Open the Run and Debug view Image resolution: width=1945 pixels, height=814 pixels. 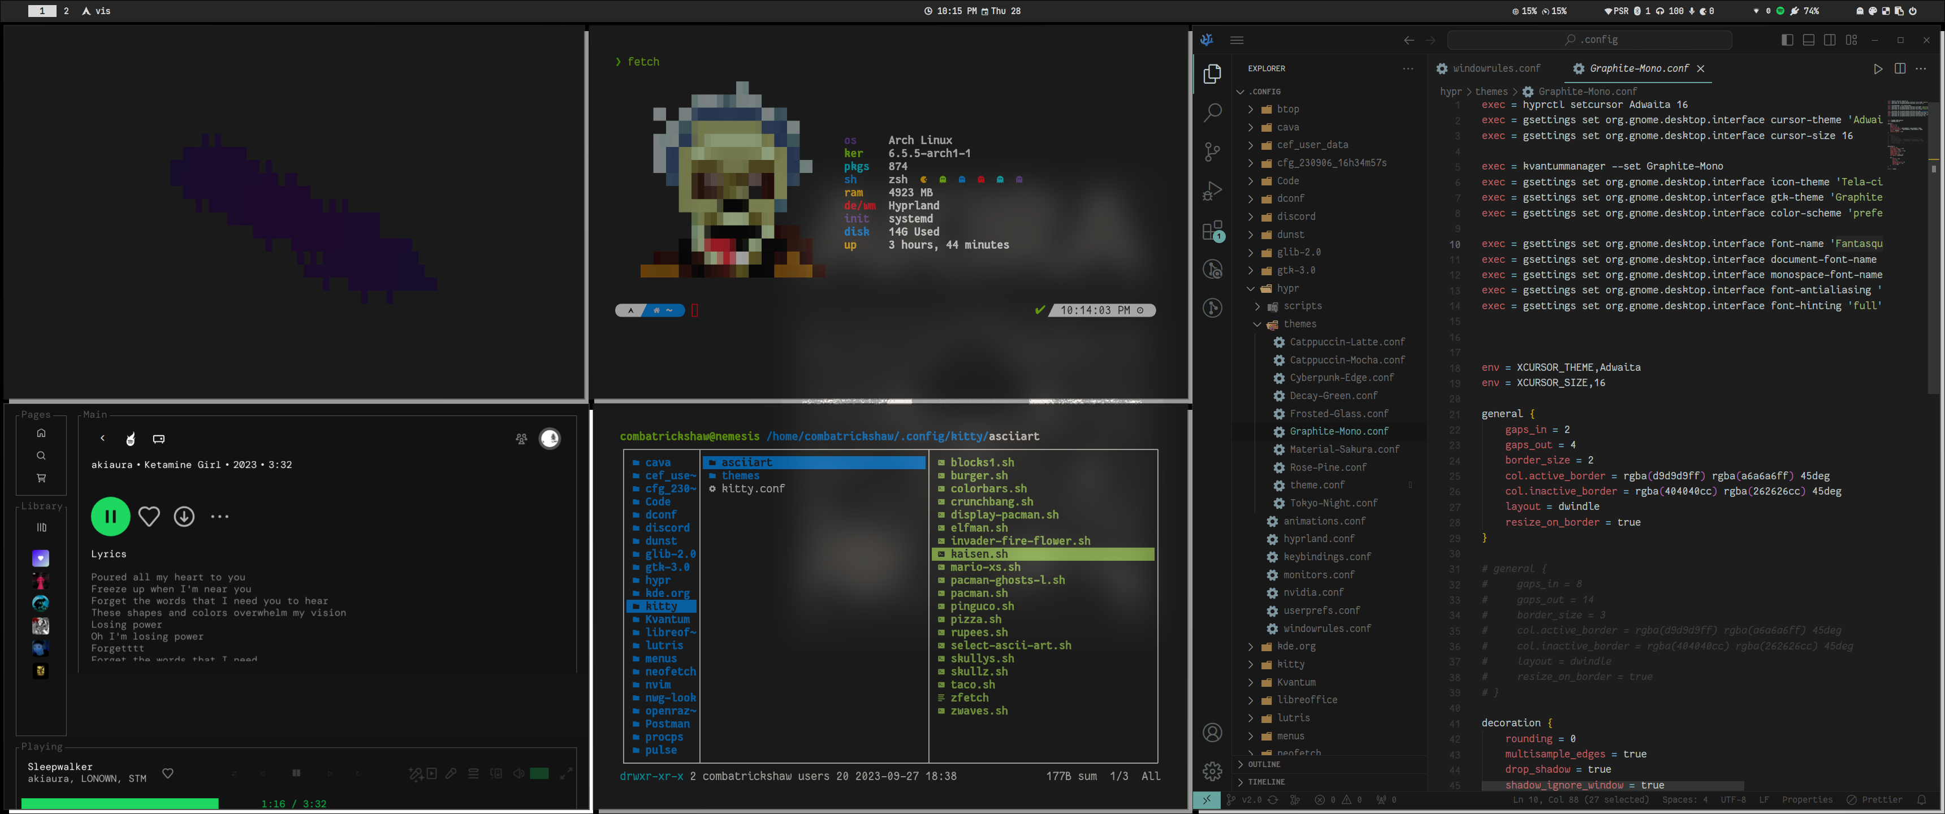(x=1212, y=191)
